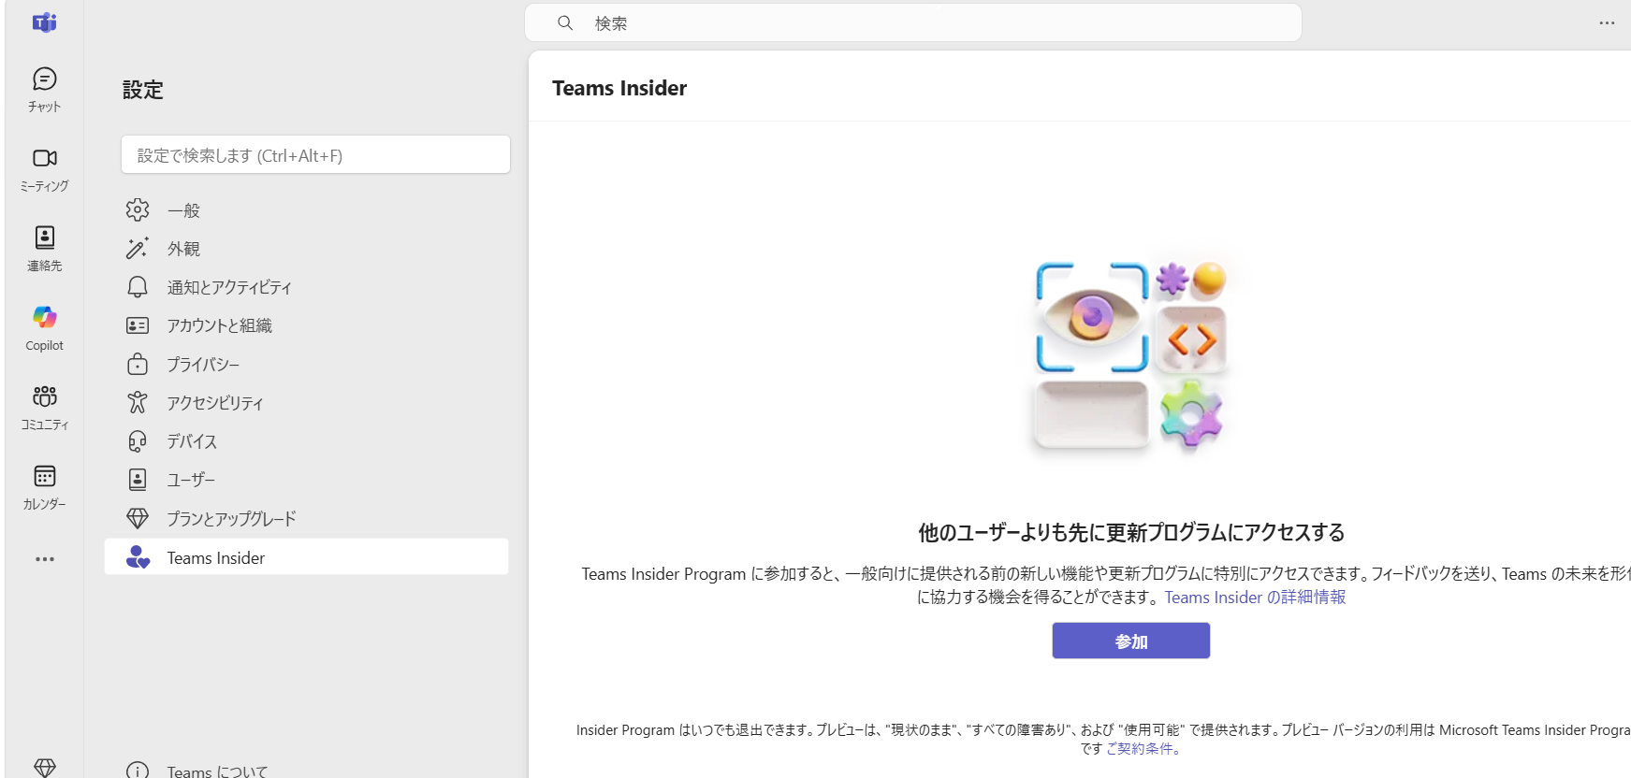This screenshot has height=778, width=1631.
Task: Select プランとアップグレード settings category
Action: (x=307, y=518)
